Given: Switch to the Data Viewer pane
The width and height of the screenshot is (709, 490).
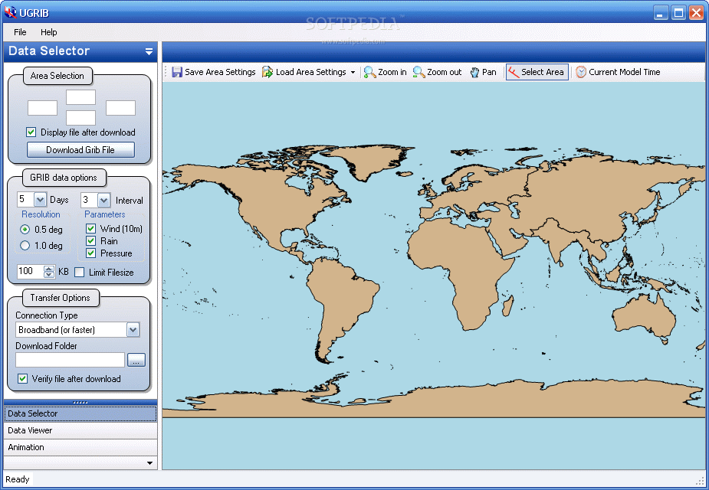Looking at the screenshot, I should pyautogui.click(x=80, y=430).
